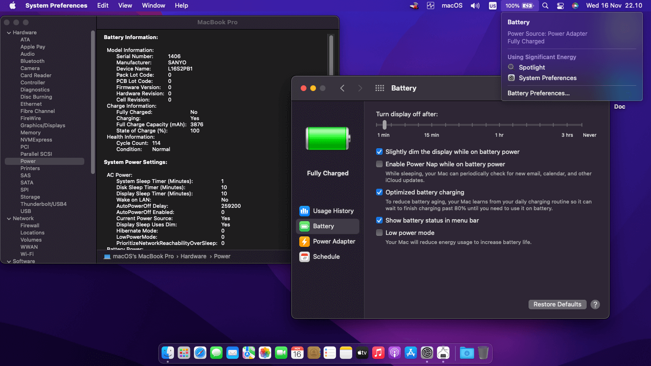
Task: Open the View menu
Action: click(125, 6)
